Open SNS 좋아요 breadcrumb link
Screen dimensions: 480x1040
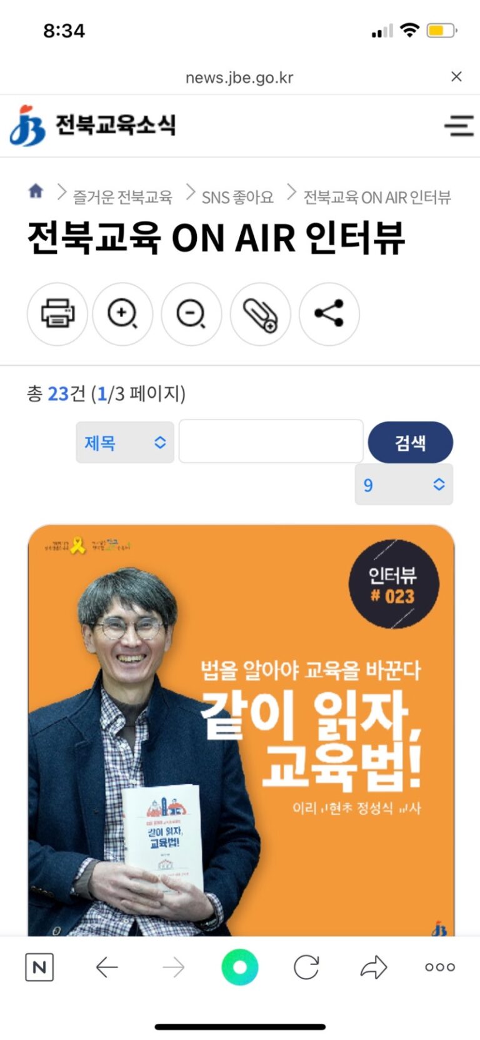click(237, 198)
